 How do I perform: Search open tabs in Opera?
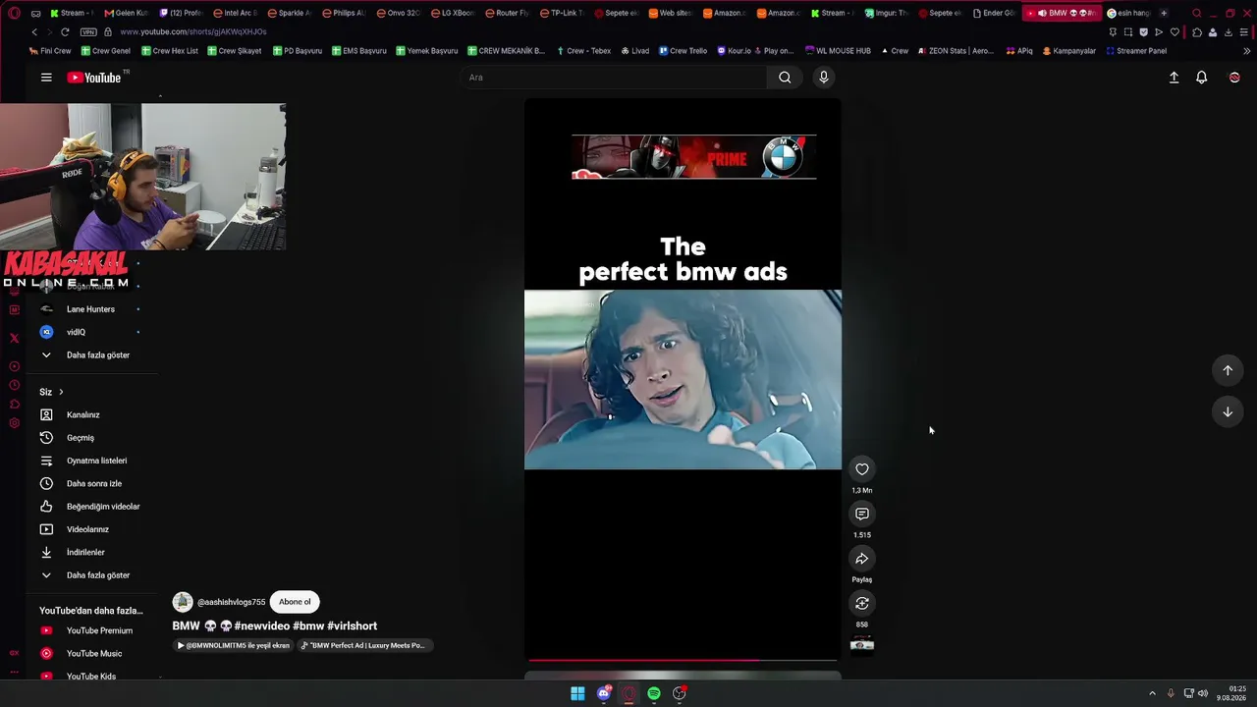(x=1196, y=13)
